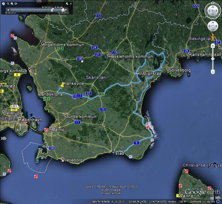Screen dimensions: 222x204
Task: Open time slider options wrench
Action: [67, 4]
